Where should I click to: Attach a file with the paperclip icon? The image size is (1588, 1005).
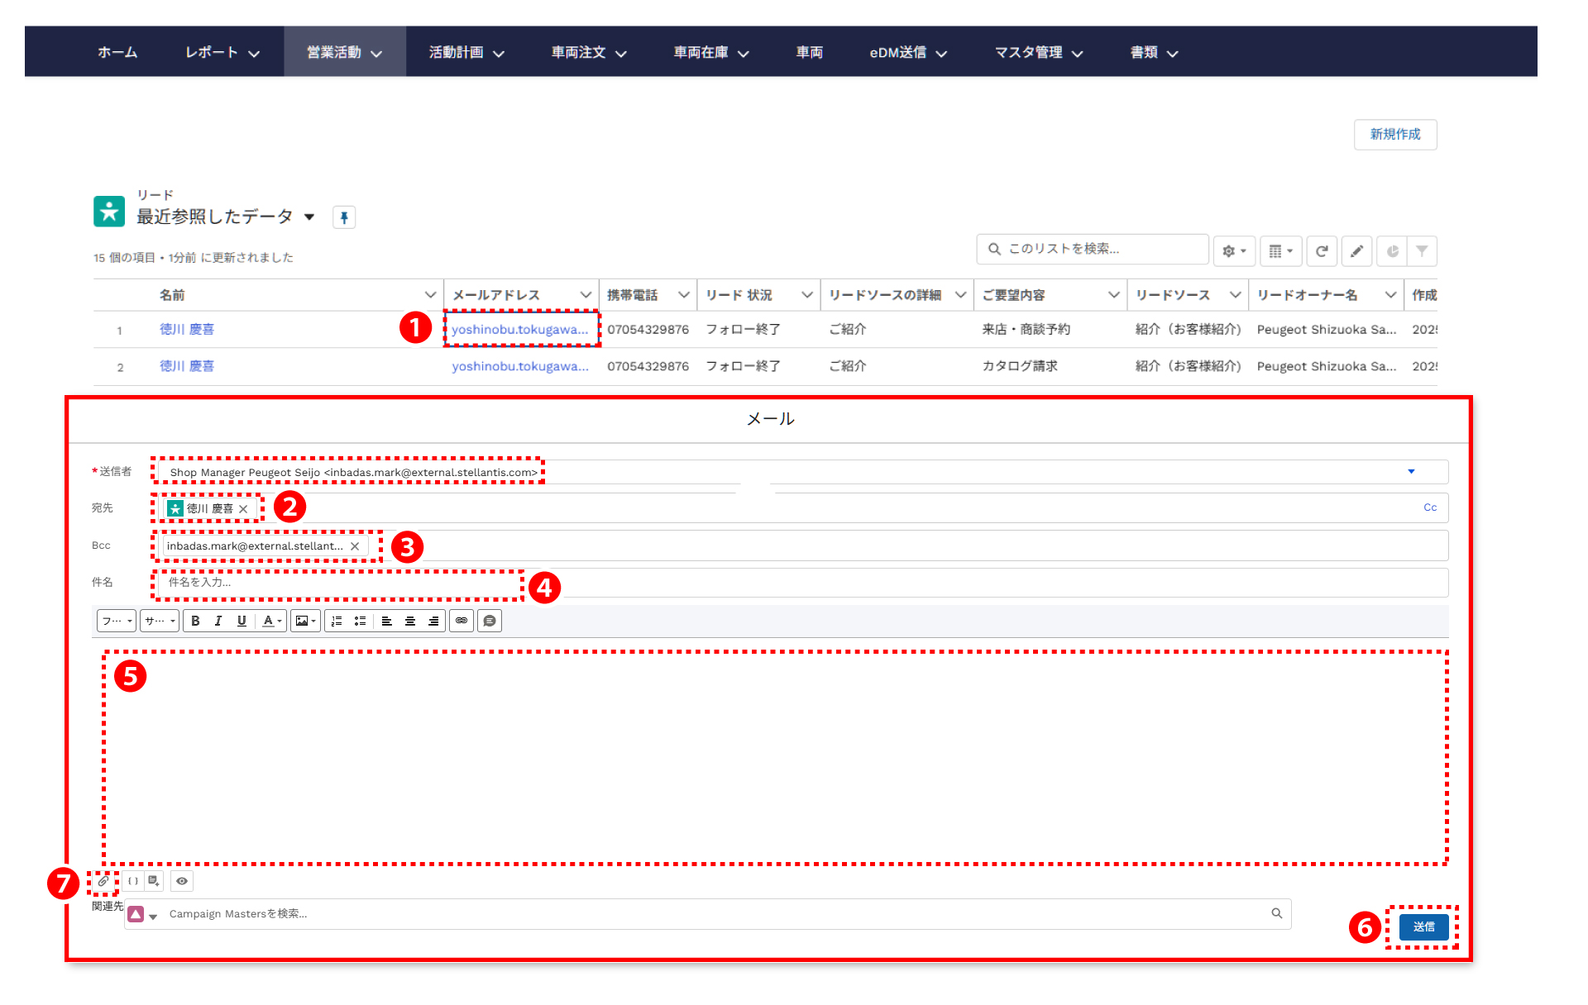(x=103, y=881)
